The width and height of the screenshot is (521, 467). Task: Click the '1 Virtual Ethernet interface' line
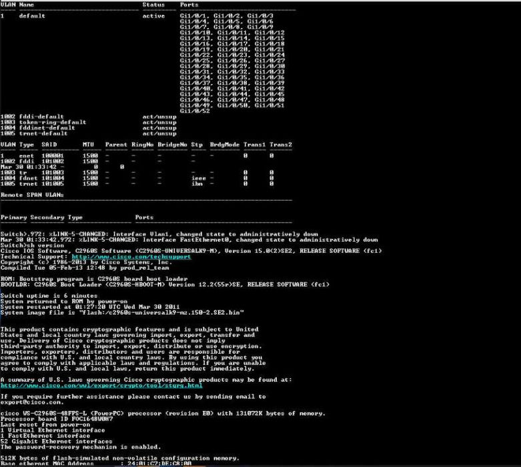[x=53, y=430]
